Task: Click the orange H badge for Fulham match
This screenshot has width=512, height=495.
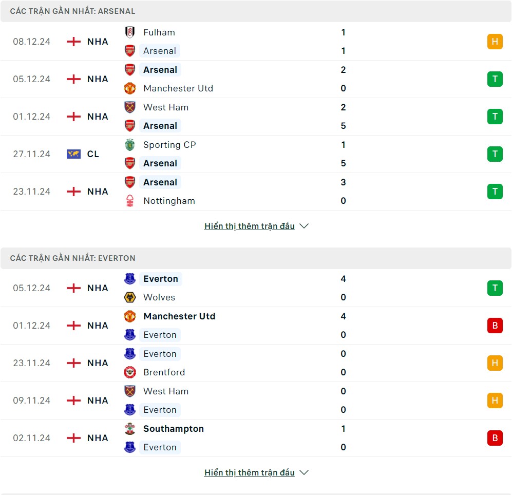Action: pyautogui.click(x=495, y=42)
